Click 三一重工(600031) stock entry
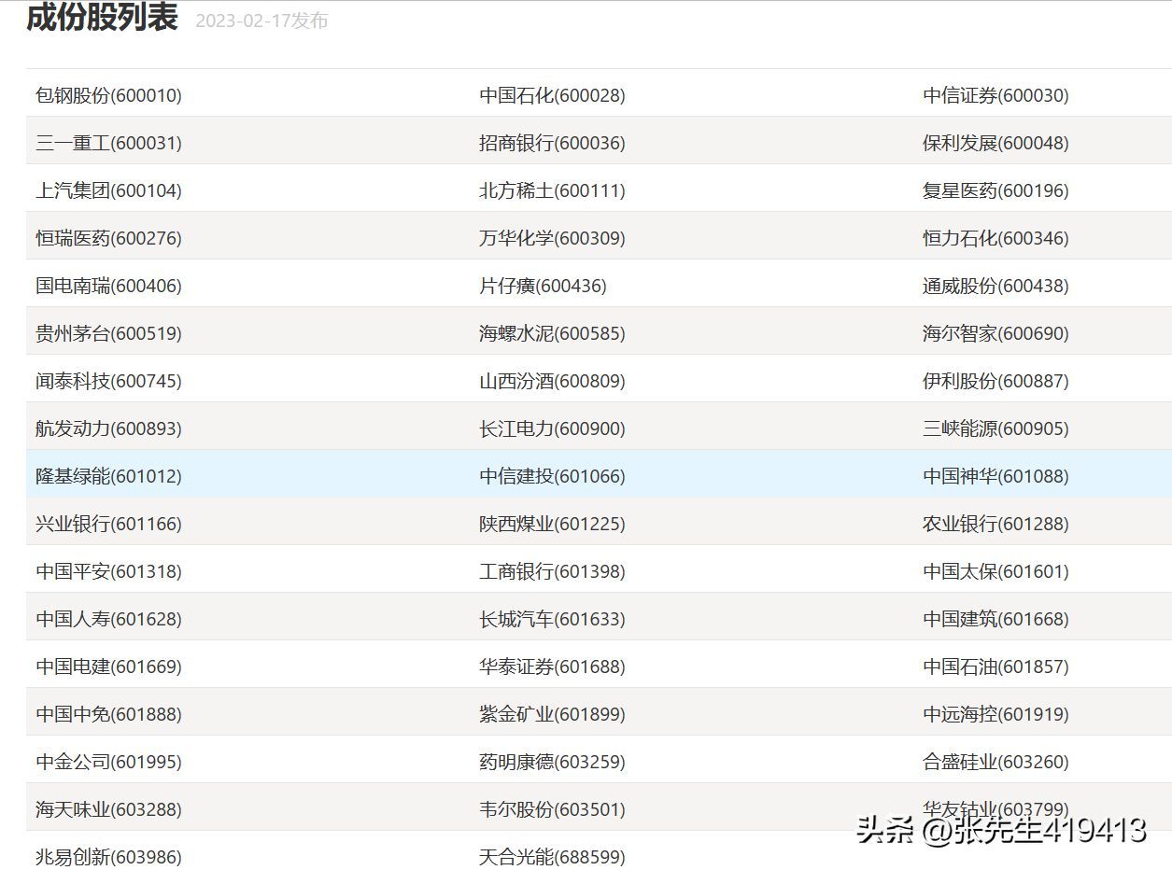 pos(108,143)
